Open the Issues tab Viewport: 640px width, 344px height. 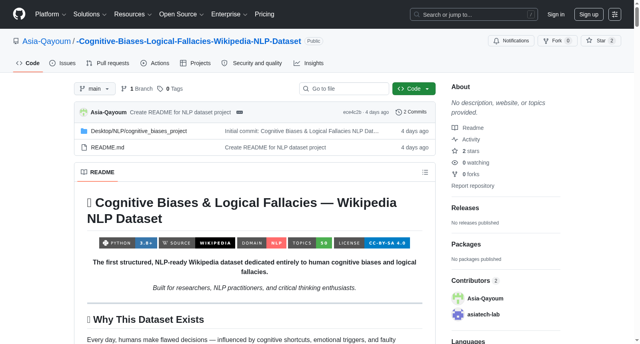(x=62, y=63)
